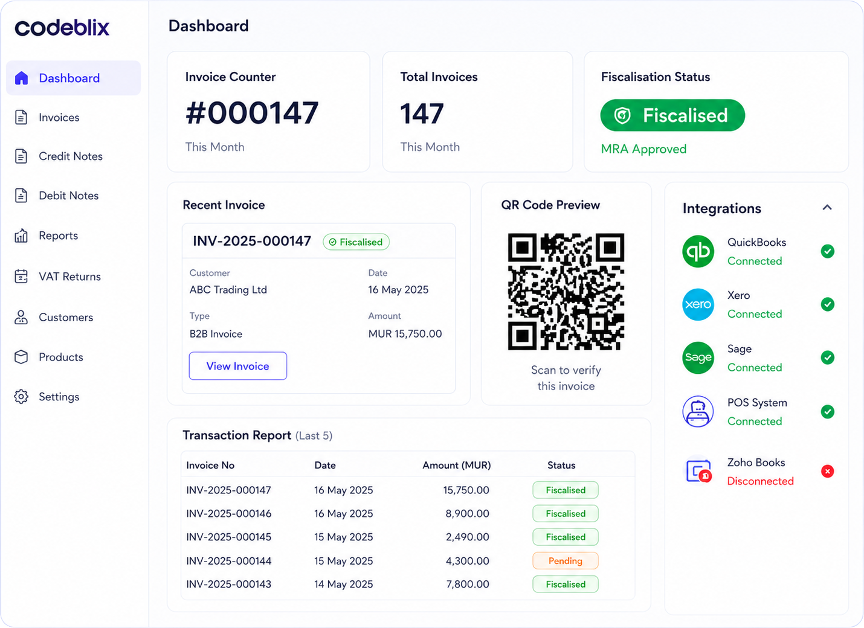Open the Reports section

click(x=58, y=235)
